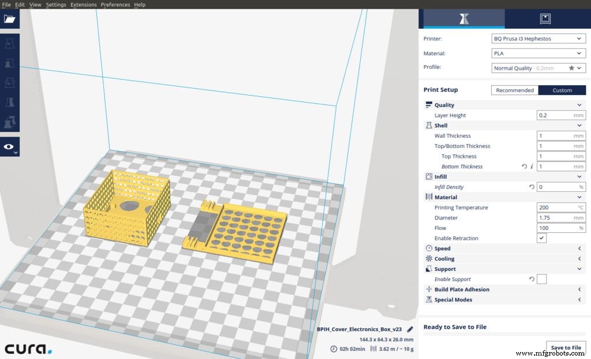
Task: Open the Printer dropdown
Action: coord(538,39)
